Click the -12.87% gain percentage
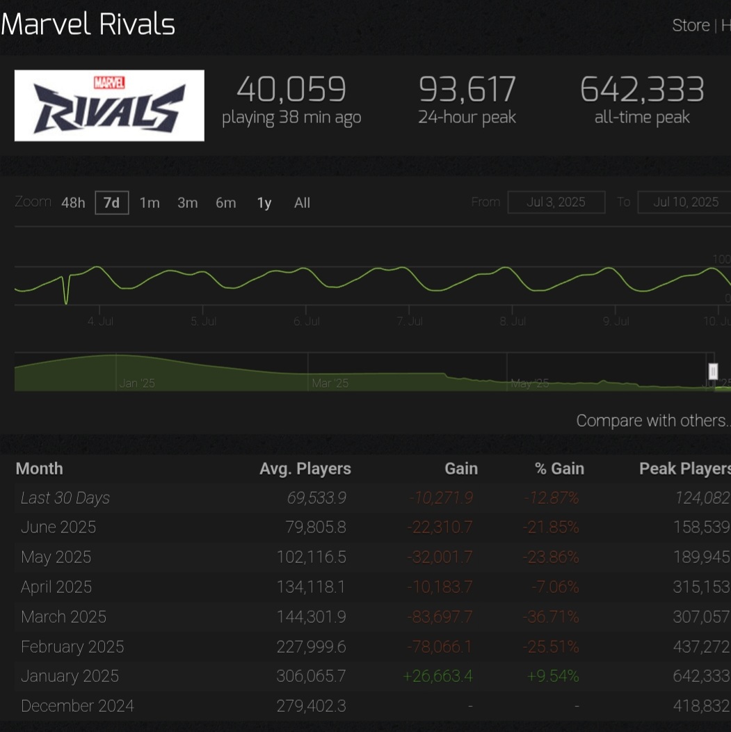Image resolution: width=731 pixels, height=732 pixels. point(551,498)
